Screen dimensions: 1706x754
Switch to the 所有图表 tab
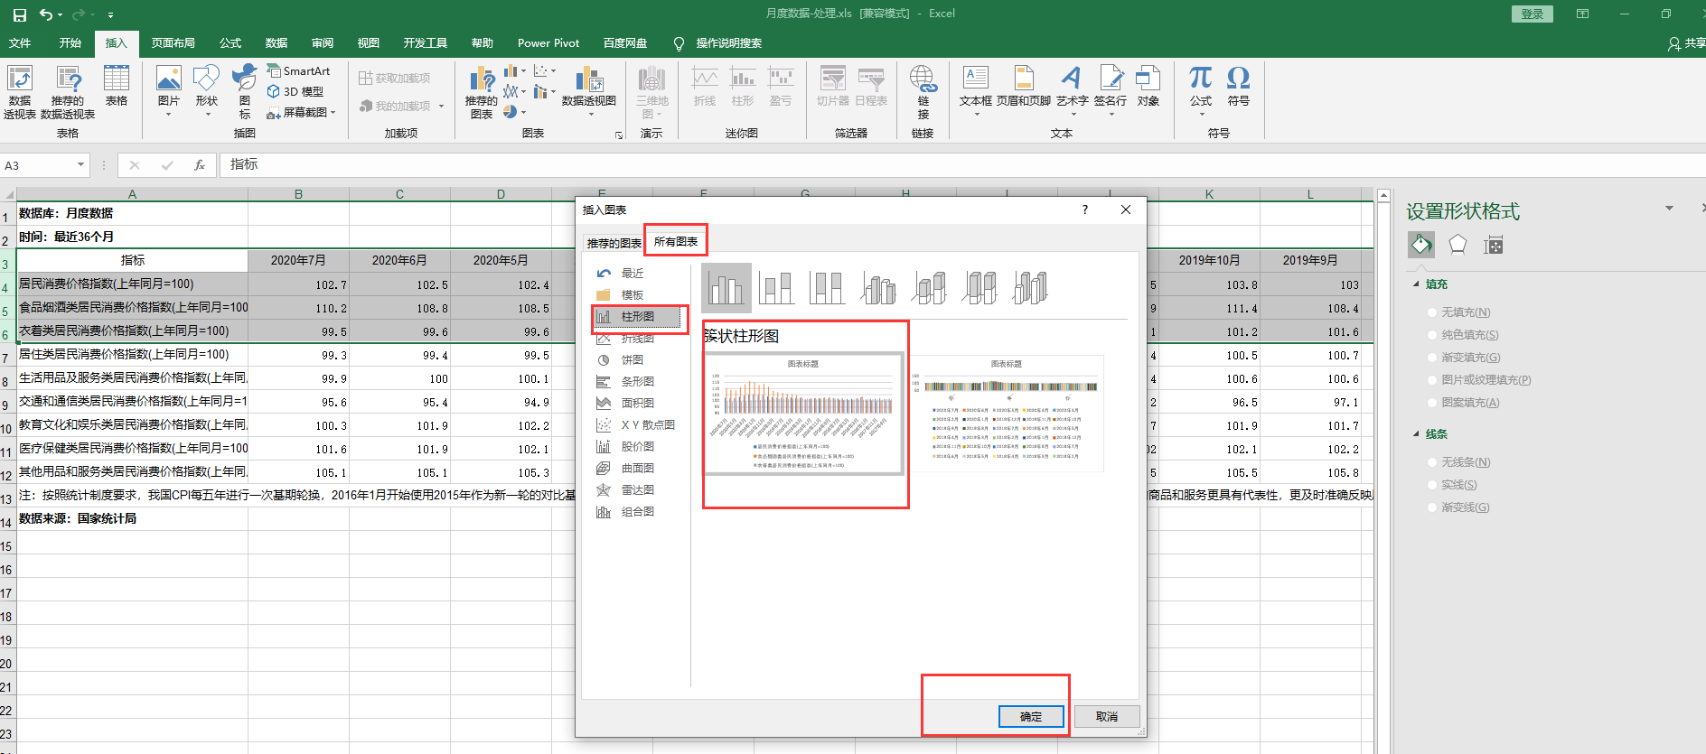(676, 242)
